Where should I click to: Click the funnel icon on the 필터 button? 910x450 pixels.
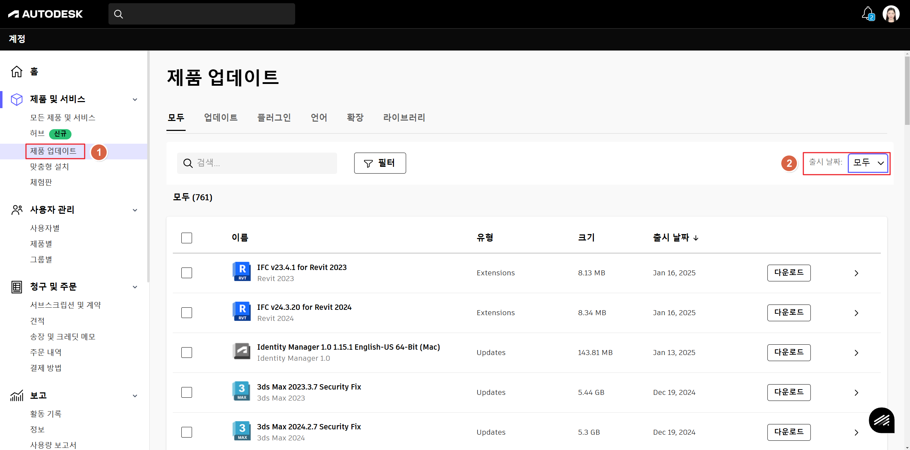368,163
